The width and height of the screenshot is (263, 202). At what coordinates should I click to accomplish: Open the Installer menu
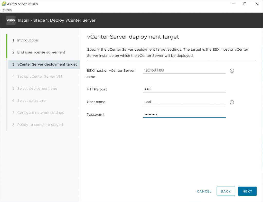[7, 10]
